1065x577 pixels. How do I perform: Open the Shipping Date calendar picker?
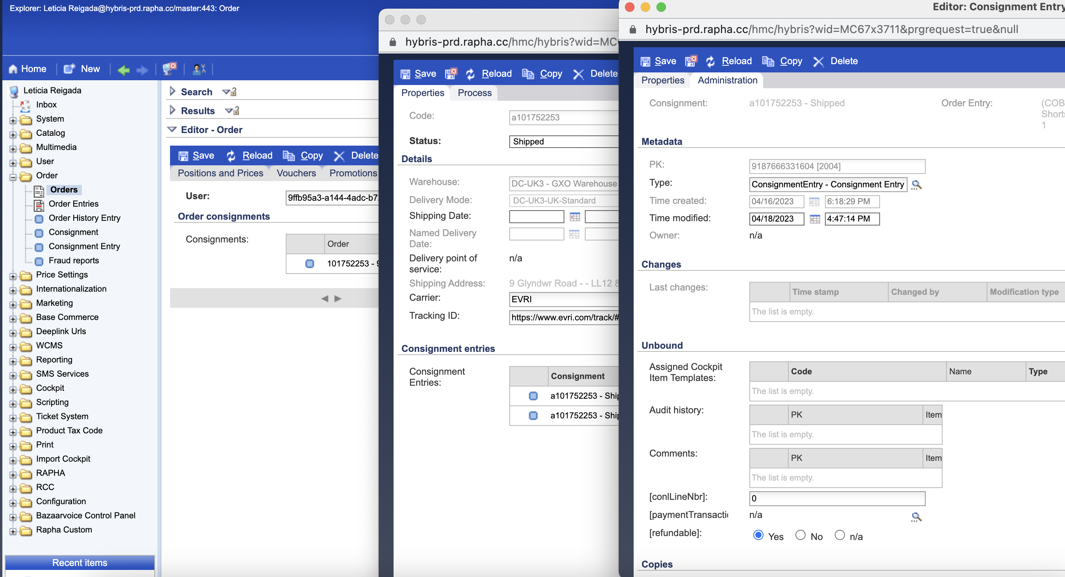[575, 216]
